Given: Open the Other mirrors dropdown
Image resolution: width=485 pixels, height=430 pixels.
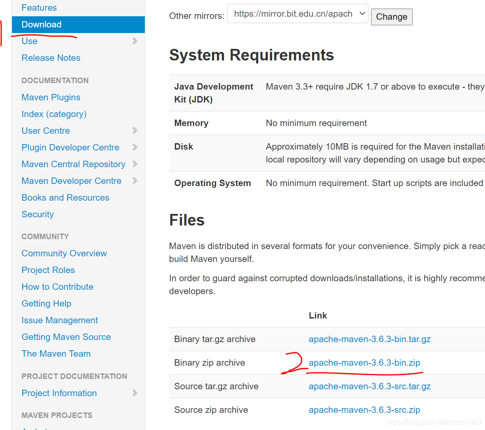Looking at the screenshot, I should click(298, 14).
